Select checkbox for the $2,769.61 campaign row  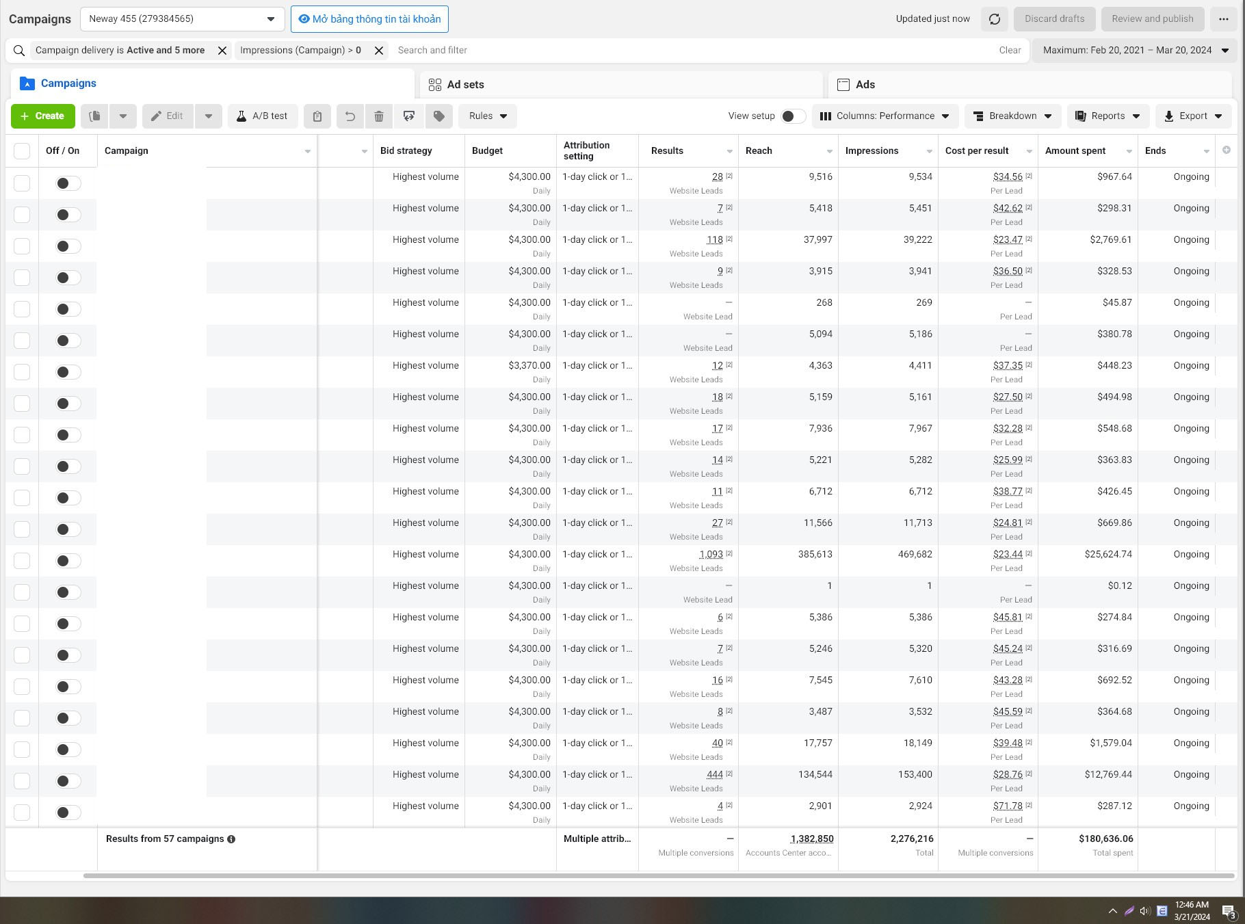[22, 246]
